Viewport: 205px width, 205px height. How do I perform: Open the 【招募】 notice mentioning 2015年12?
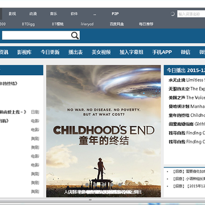coord(188,186)
